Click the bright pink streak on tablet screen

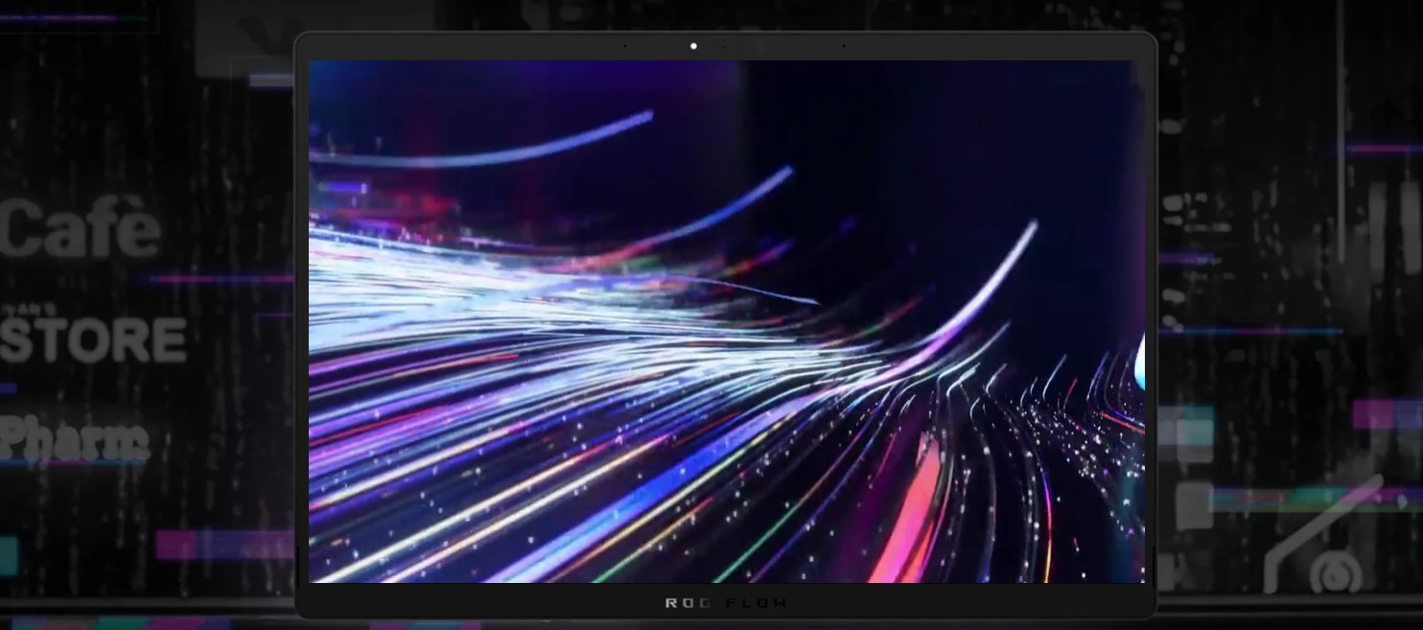(906, 518)
